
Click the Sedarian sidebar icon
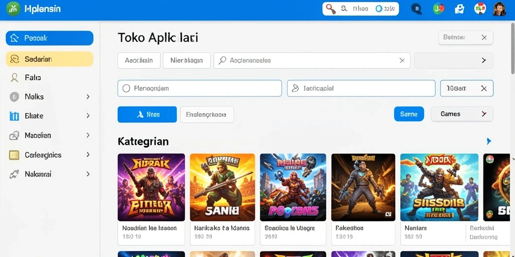[x=15, y=59]
